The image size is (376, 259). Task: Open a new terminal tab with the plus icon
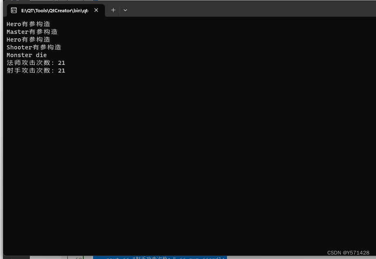coord(113,10)
